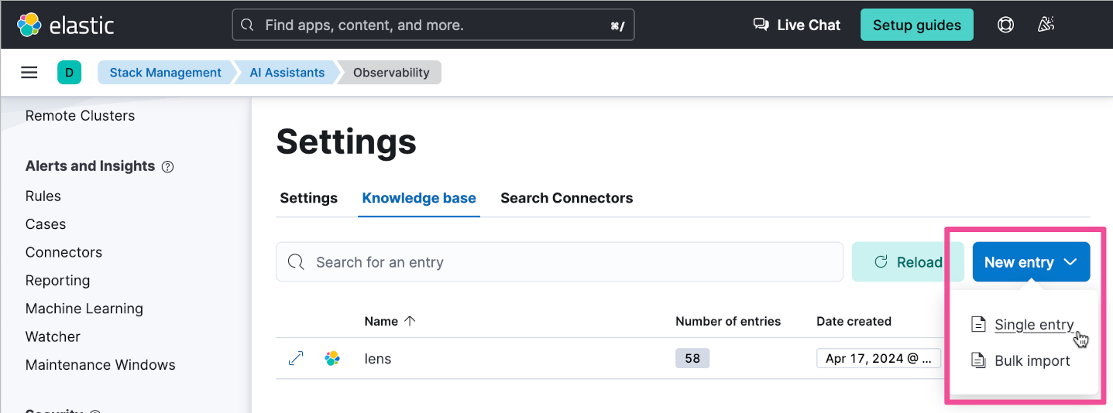Reload the knowledge base entries
1113x413 pixels.
(x=908, y=262)
